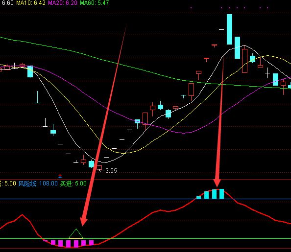The width and height of the screenshot is (291, 252).
Task: Click the 3.55 low price marker
Action: coord(111,171)
